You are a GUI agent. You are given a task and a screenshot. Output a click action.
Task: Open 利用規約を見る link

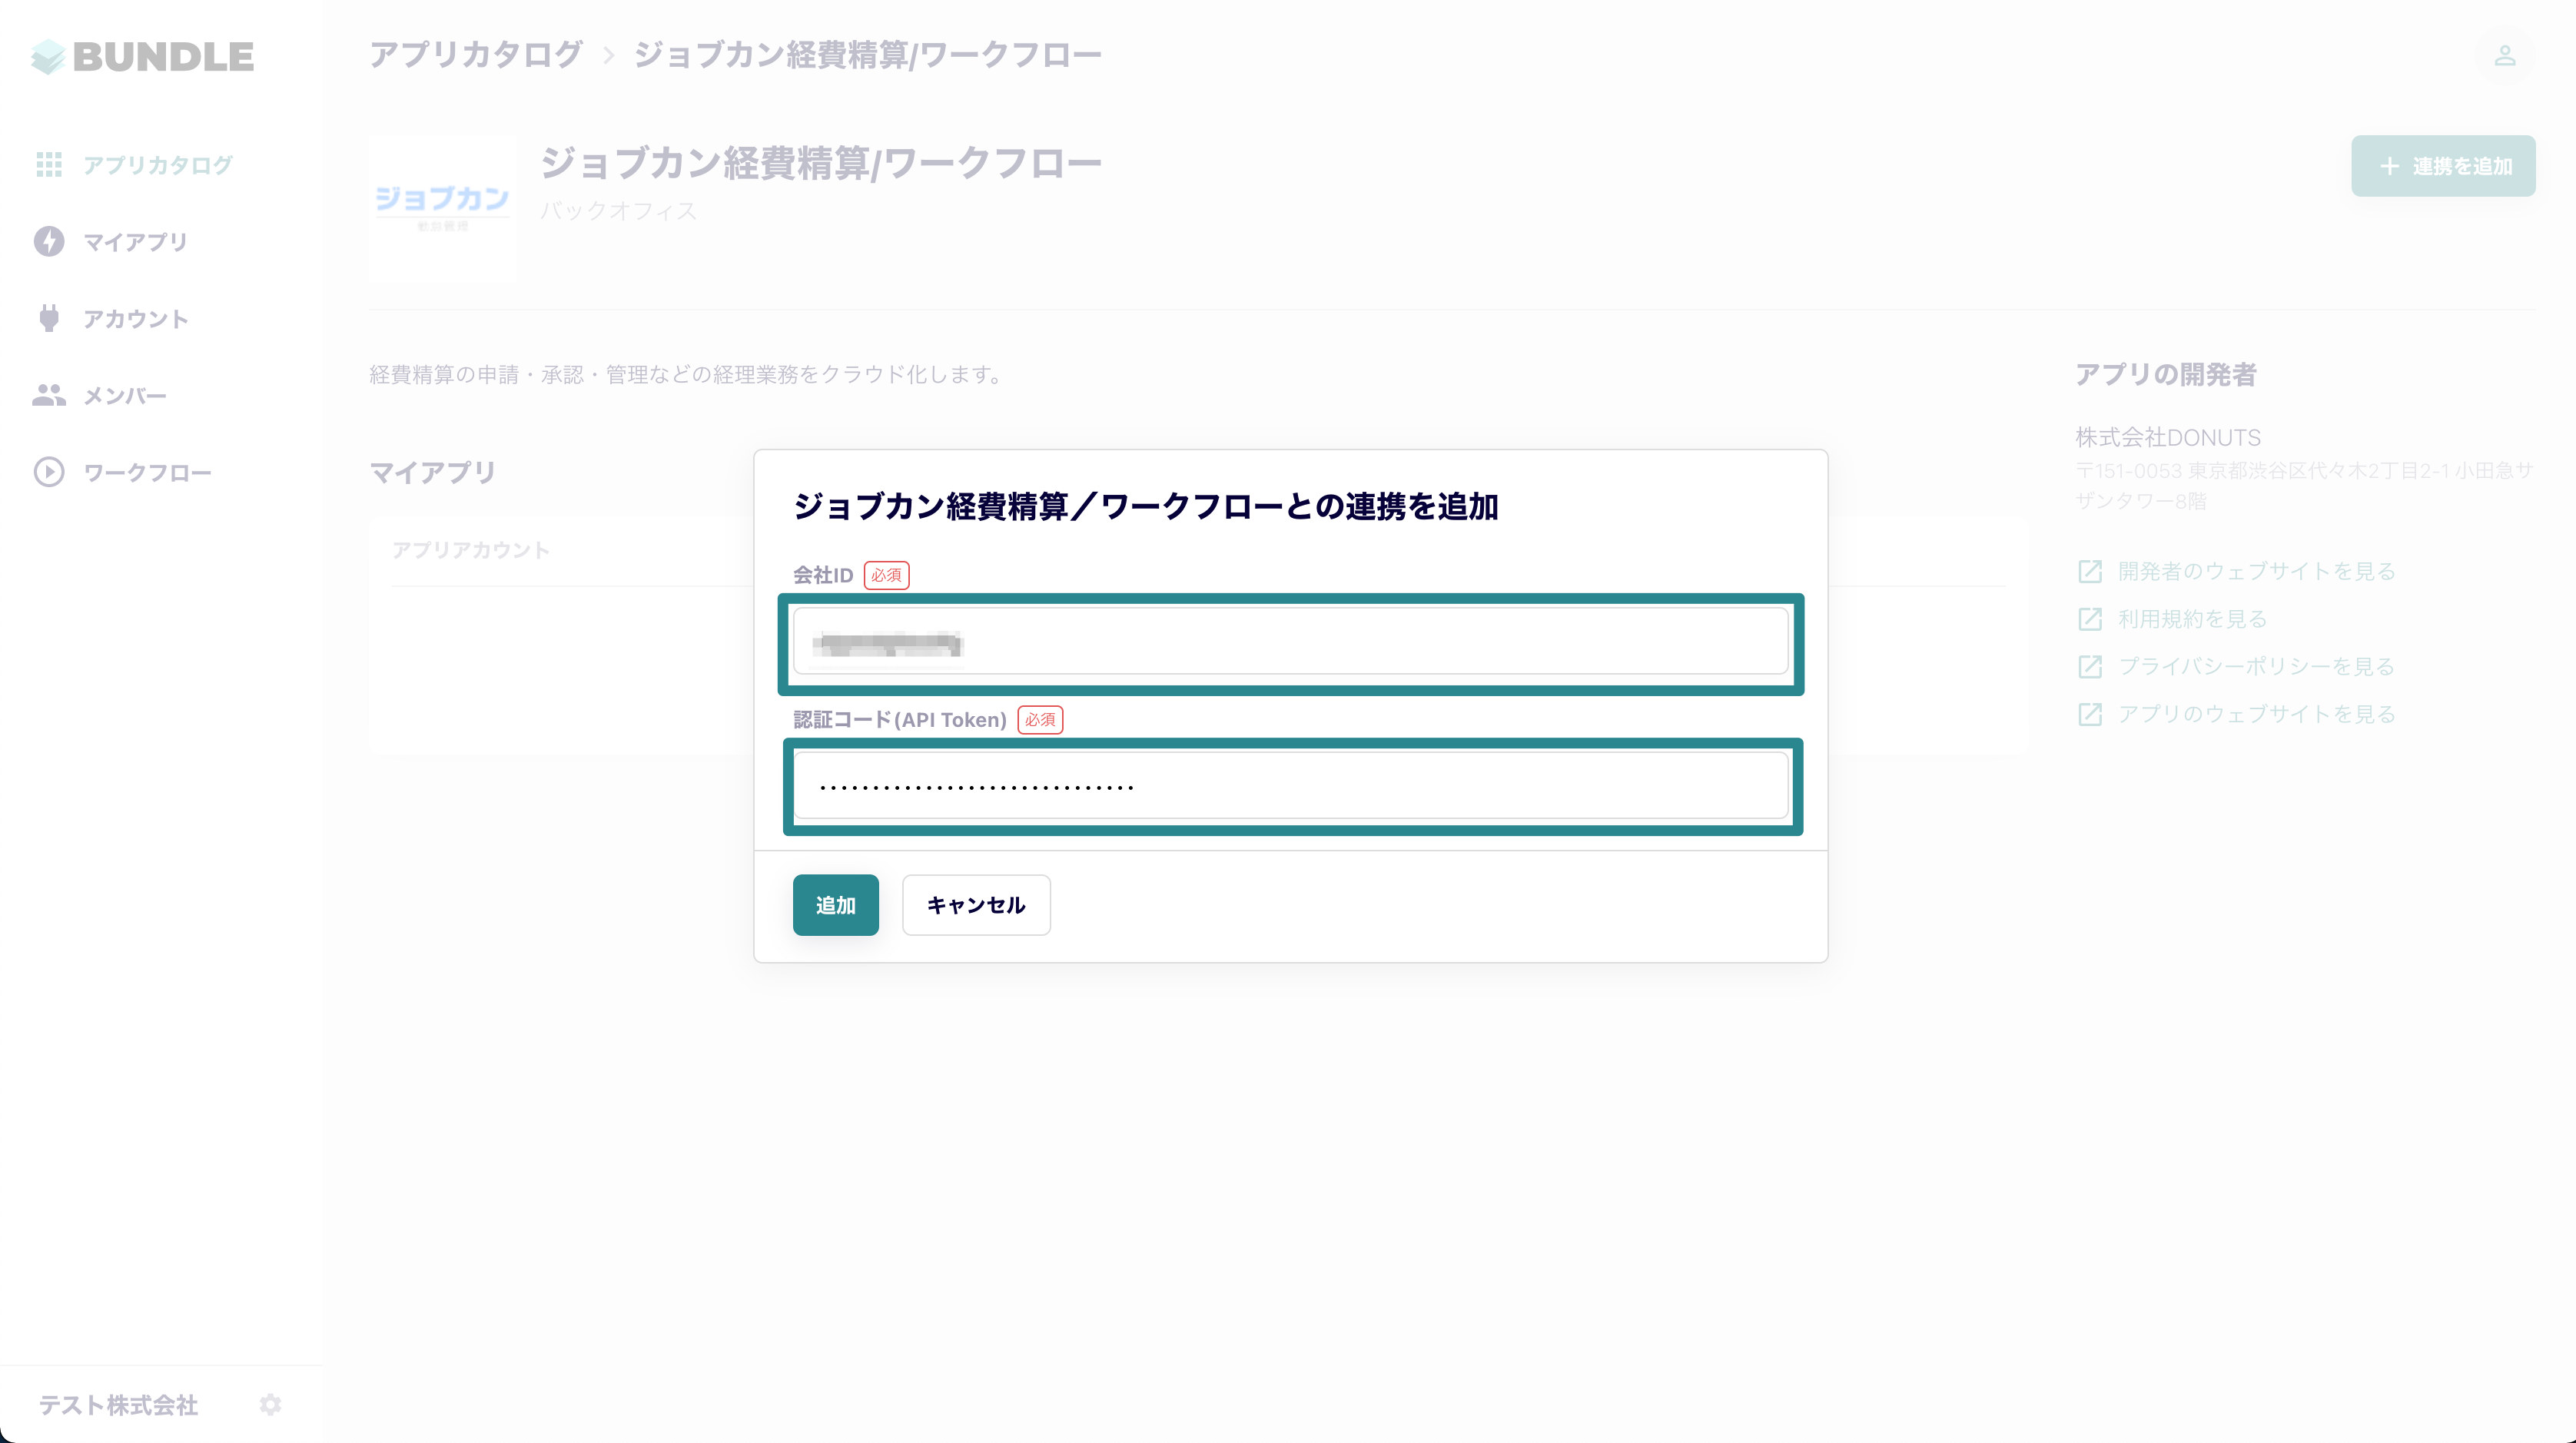click(2192, 619)
